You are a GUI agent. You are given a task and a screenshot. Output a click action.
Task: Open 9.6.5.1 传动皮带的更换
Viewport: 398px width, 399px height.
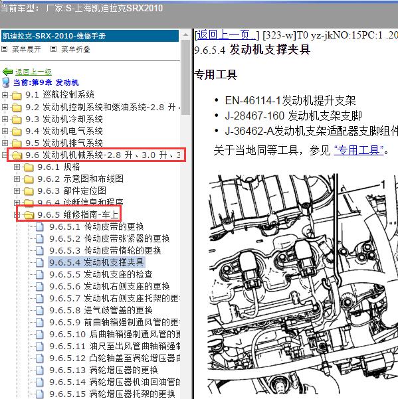pyautogui.click(x=97, y=227)
